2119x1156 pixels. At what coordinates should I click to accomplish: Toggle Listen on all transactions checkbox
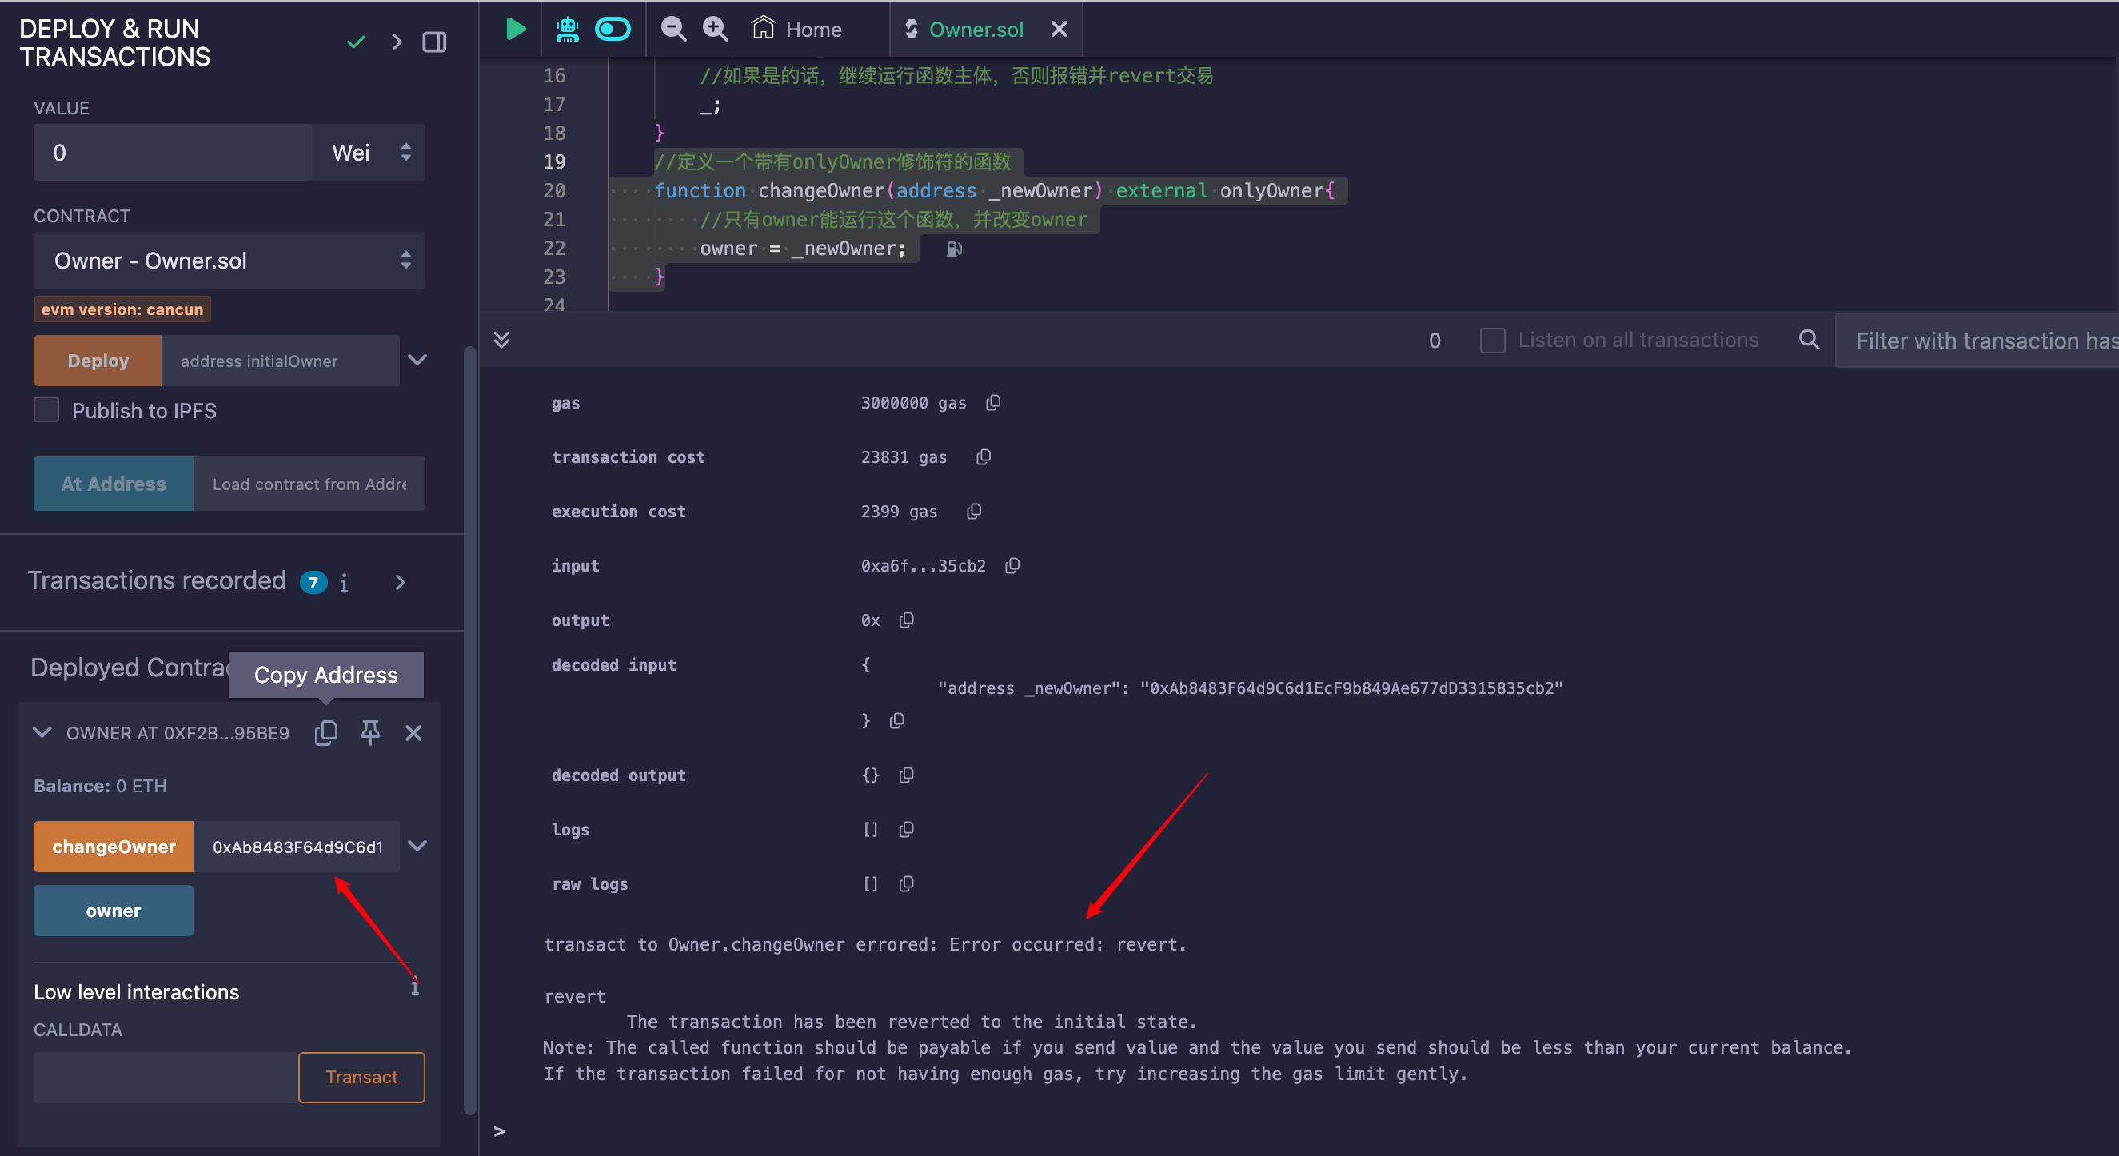(1493, 341)
